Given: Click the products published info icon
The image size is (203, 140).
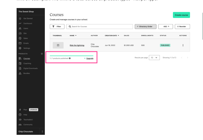Looking at the screenshot, I should pos(70,58).
